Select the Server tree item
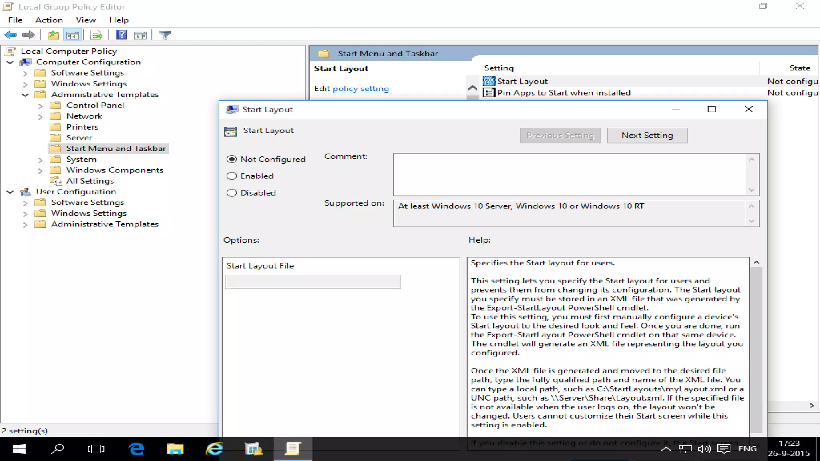 [79, 138]
